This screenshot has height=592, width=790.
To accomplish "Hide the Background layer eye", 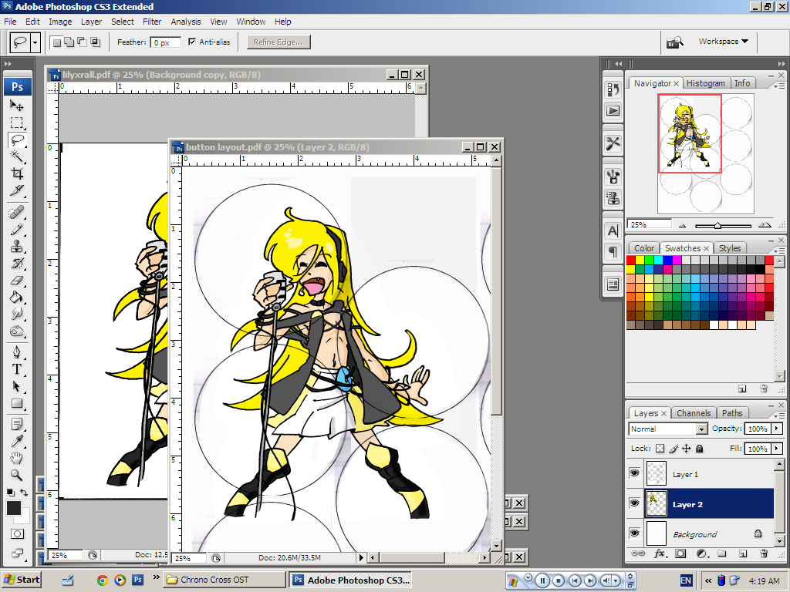I will click(x=635, y=533).
